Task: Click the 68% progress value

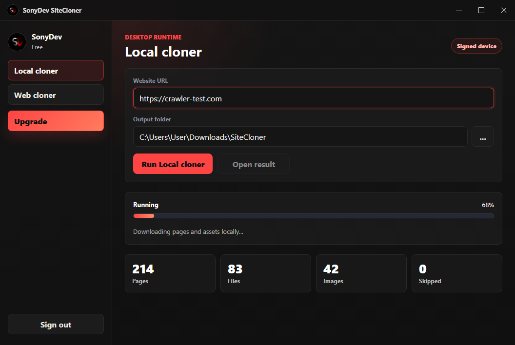Action: coord(488,205)
